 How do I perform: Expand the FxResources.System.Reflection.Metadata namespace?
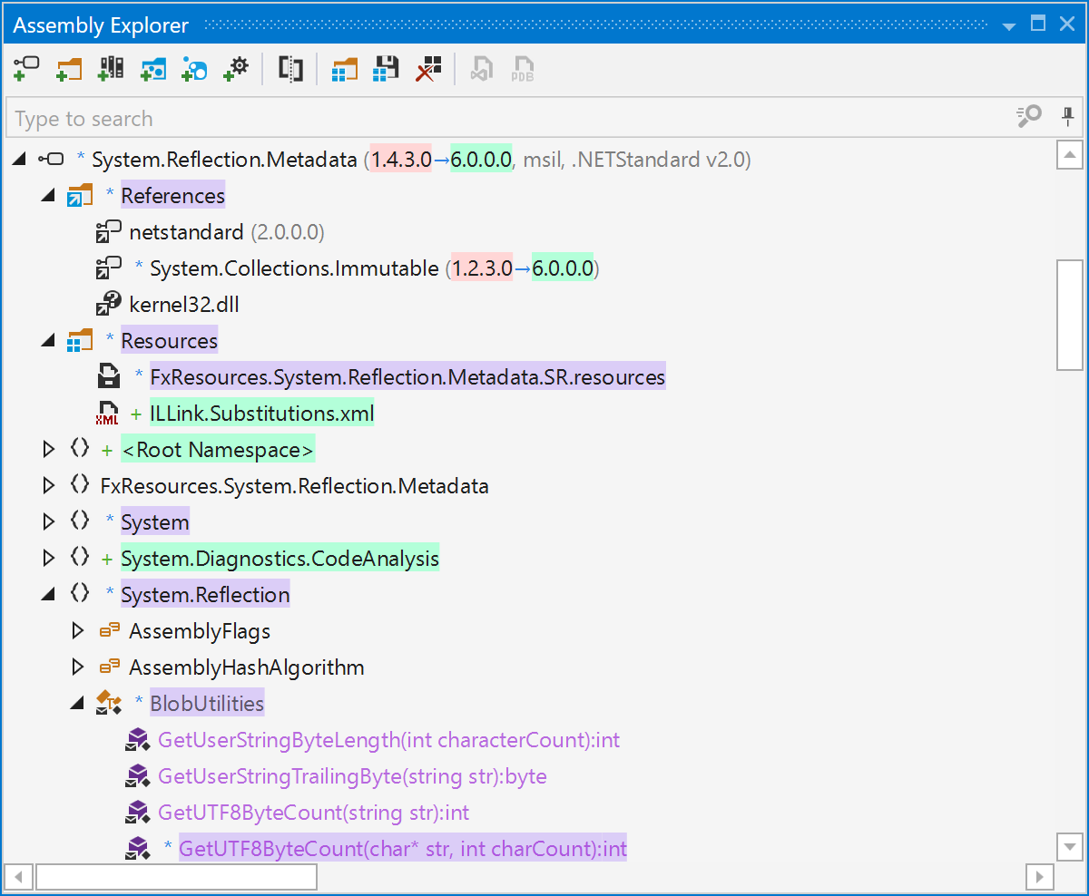[x=49, y=486]
